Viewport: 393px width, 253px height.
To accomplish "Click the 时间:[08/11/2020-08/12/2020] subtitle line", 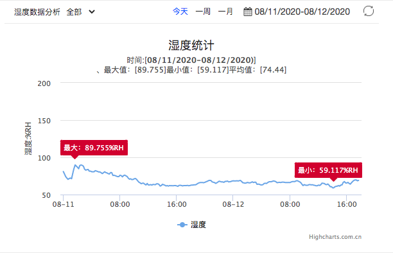I will point(191,60).
